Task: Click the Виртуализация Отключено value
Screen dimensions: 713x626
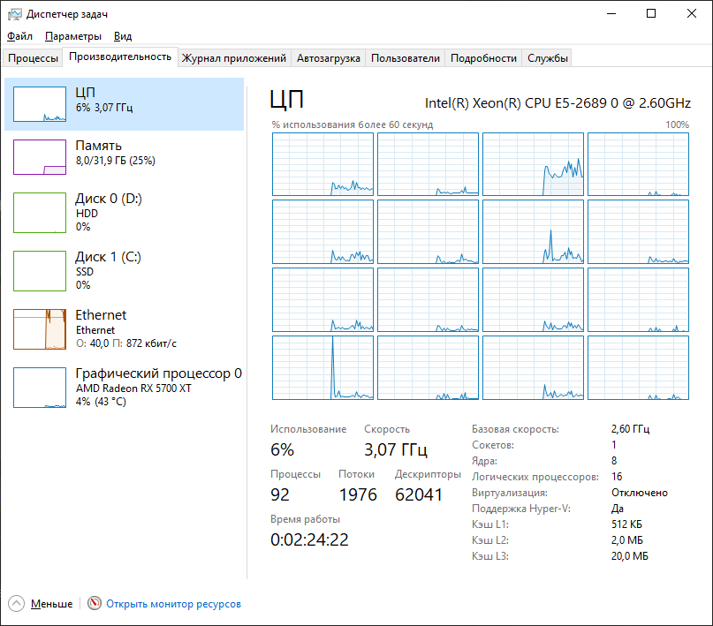Action: (640, 493)
